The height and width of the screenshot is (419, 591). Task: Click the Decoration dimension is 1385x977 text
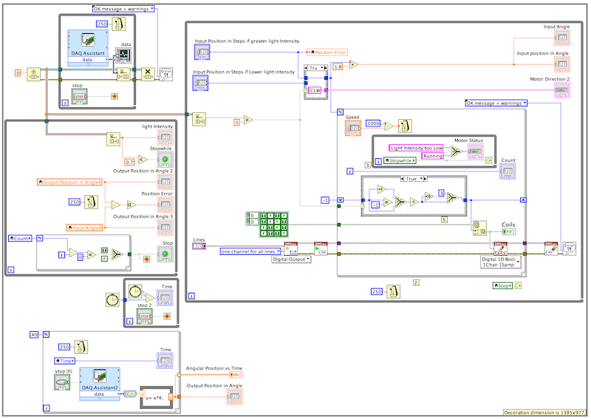[x=545, y=412]
